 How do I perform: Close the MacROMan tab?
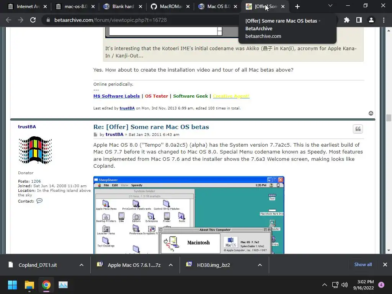pos(188,7)
